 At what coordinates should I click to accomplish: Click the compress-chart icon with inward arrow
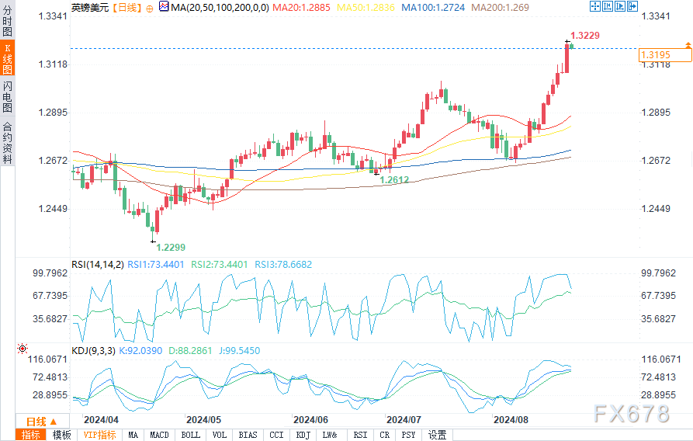pos(608,6)
